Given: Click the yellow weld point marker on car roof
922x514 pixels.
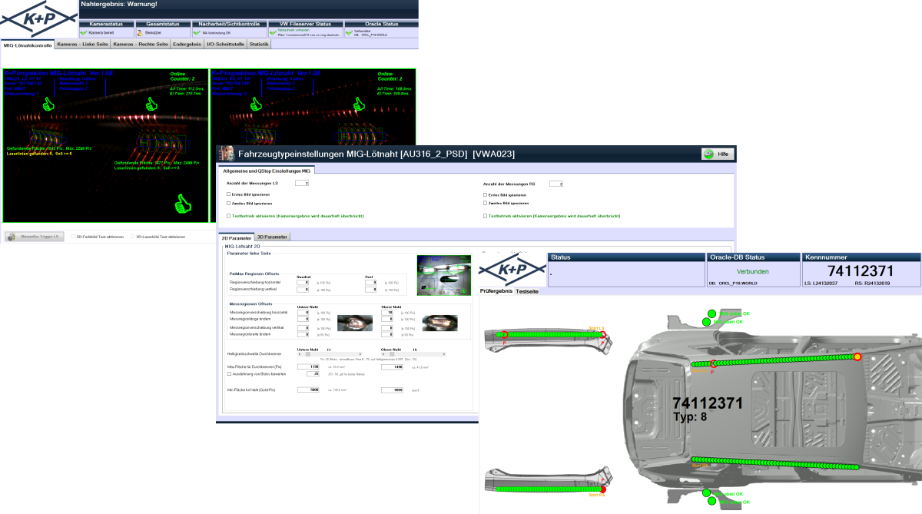Looking at the screenshot, I should pos(858,356).
